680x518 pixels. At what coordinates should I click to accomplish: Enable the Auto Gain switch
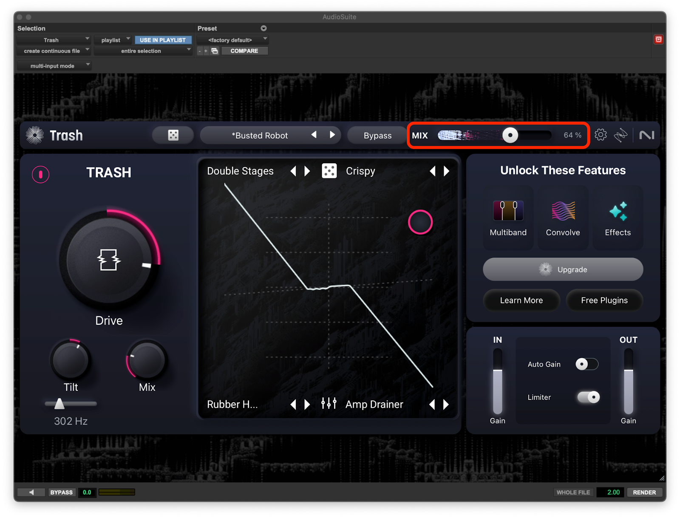586,364
